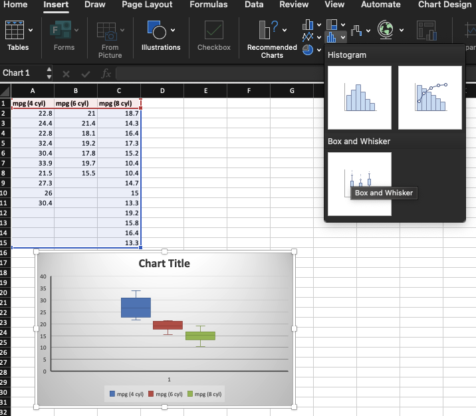Open the pie chart dropdown
Viewport: 476px width, 416px height.
(x=318, y=49)
